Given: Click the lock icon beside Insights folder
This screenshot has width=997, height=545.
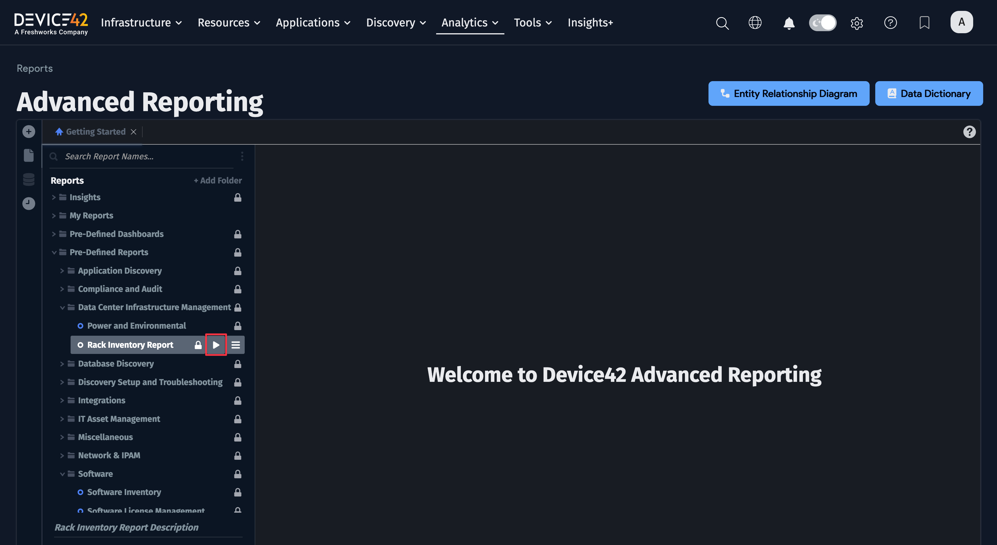Looking at the screenshot, I should pyautogui.click(x=238, y=197).
